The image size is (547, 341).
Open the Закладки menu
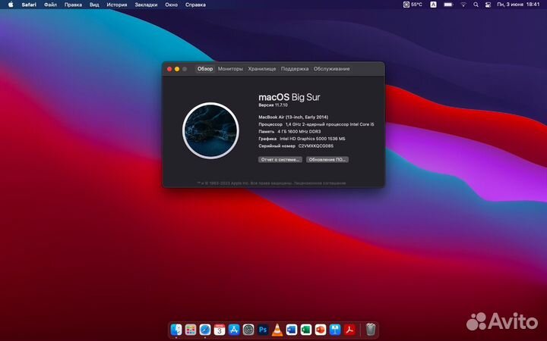point(146,5)
